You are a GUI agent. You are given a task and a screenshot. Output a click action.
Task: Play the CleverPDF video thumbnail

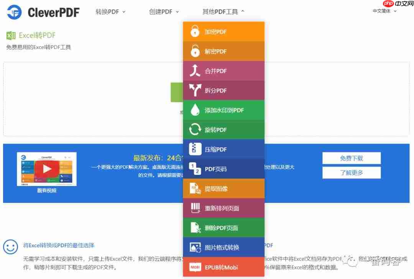47,169
